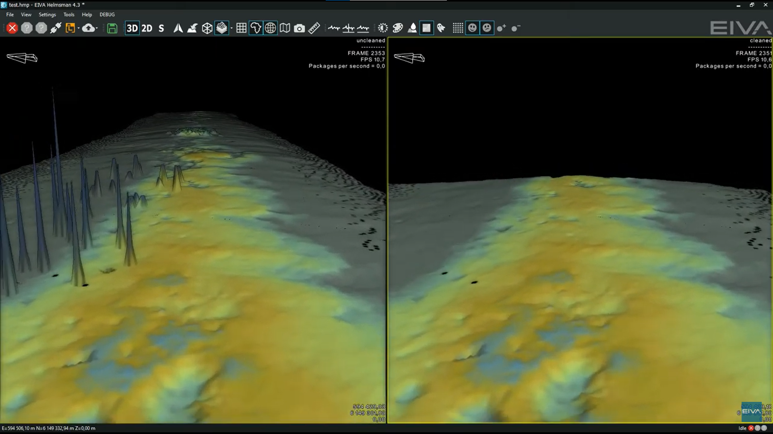
Task: Click the folded map icon
Action: 285,28
